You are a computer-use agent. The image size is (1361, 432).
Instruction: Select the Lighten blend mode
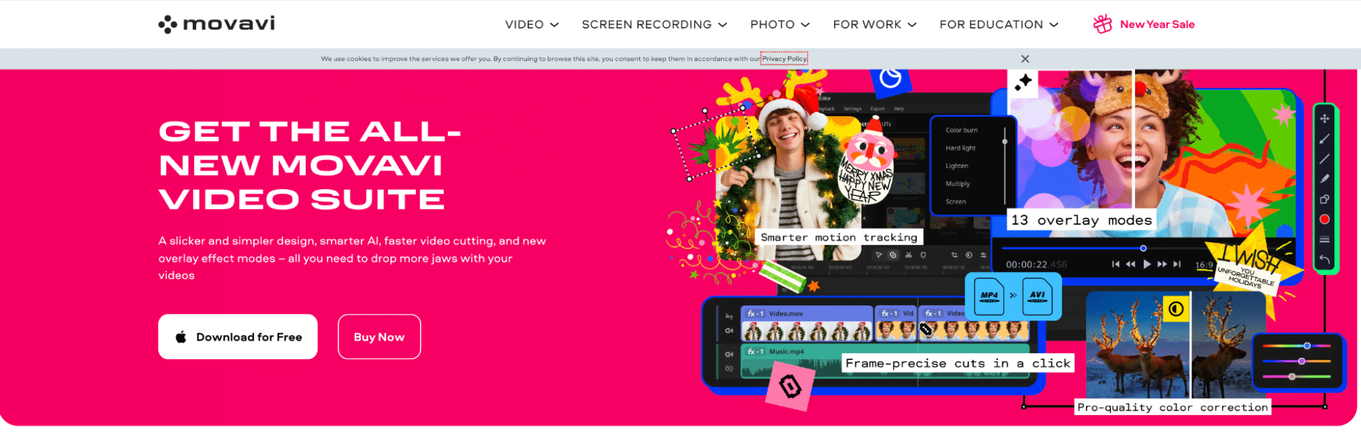click(957, 166)
